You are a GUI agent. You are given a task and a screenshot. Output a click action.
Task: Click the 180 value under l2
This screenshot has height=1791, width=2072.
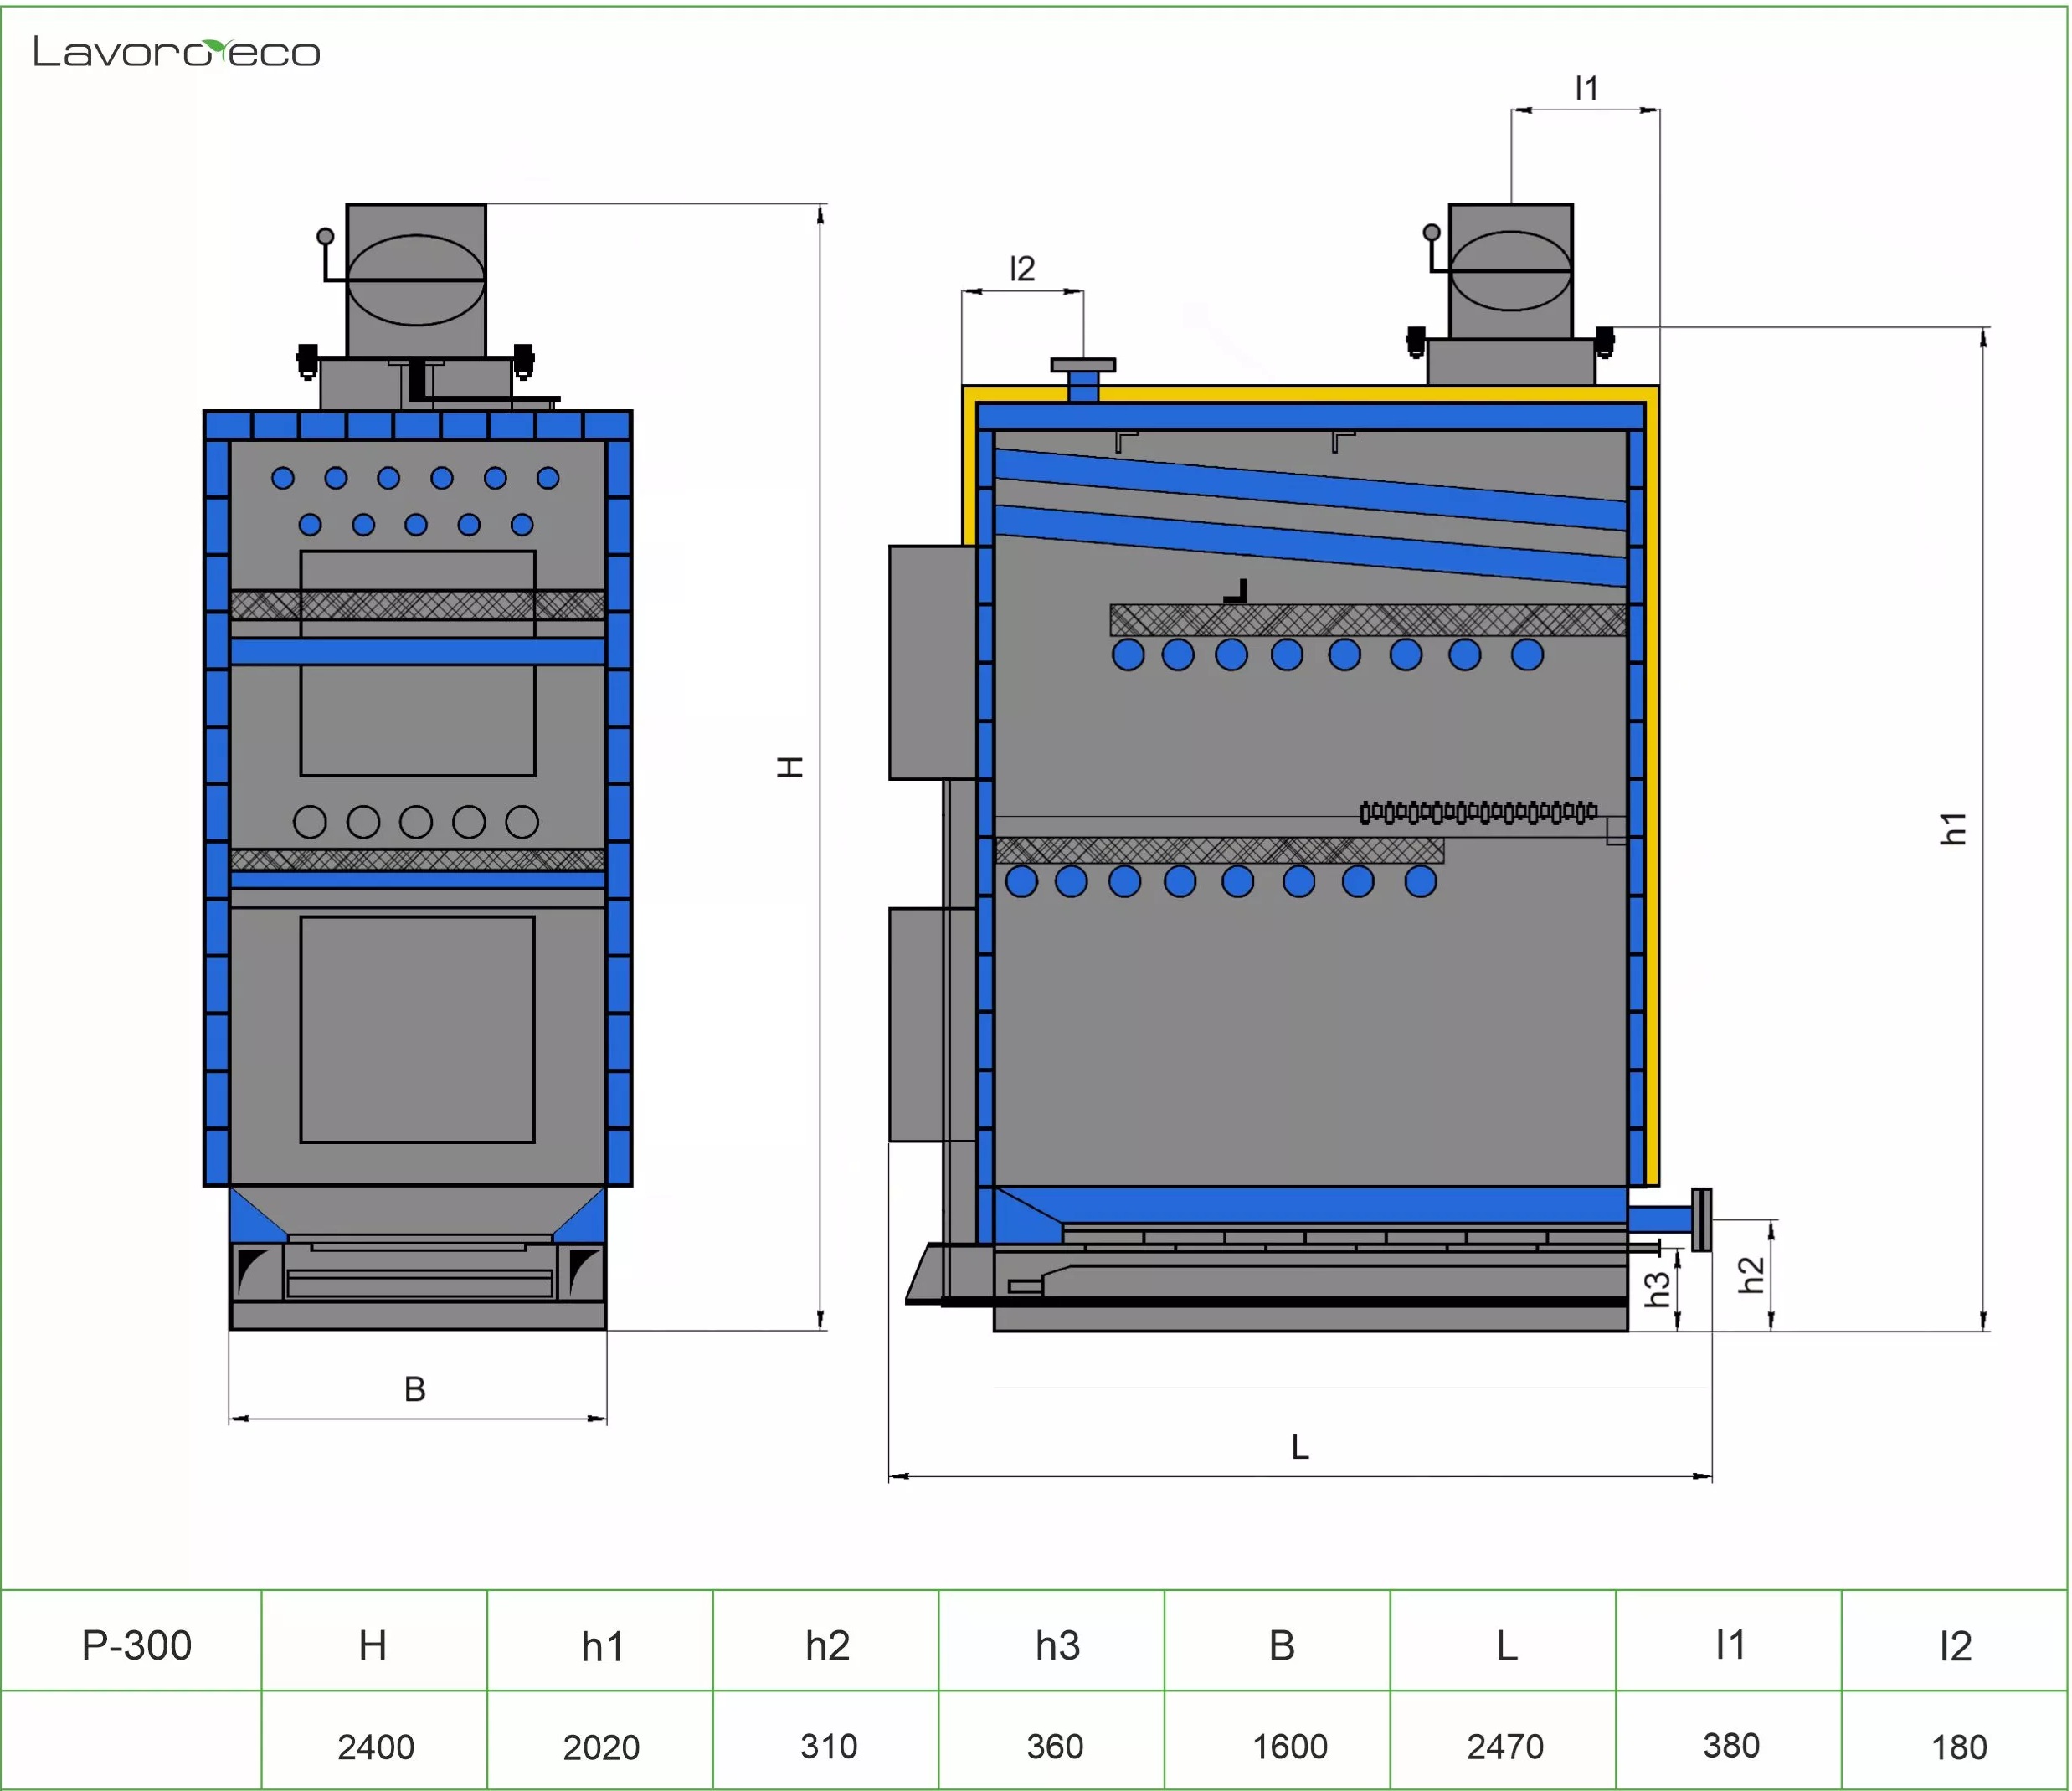coord(1959,1747)
